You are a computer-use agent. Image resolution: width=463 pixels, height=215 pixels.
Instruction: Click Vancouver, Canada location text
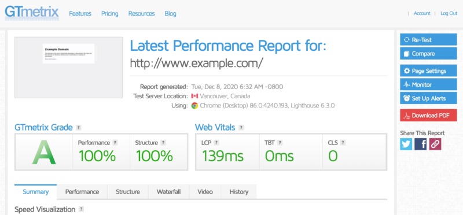[x=225, y=96]
